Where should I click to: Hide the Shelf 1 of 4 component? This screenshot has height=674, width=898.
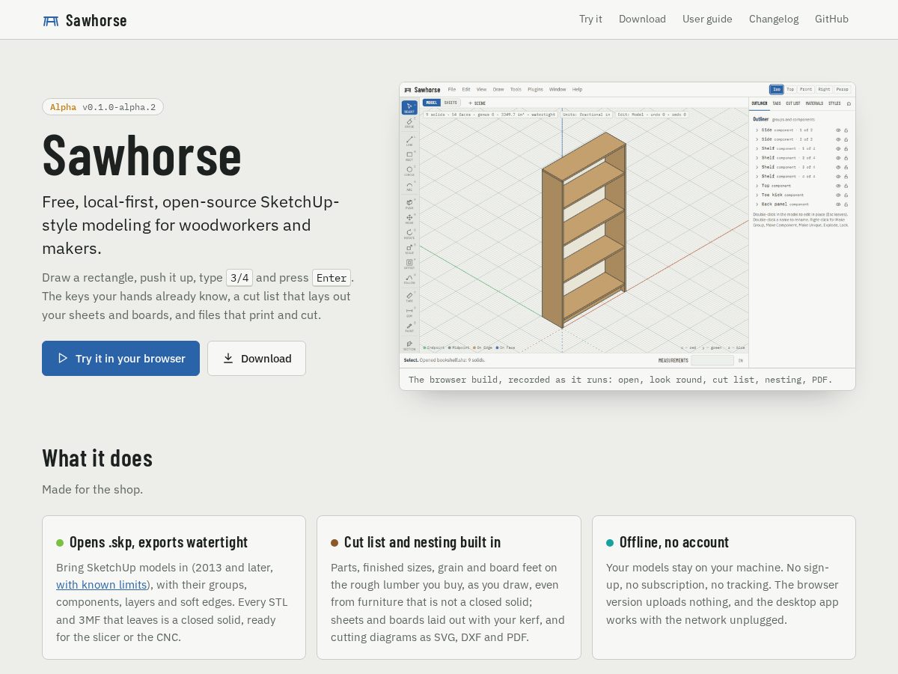pos(838,149)
